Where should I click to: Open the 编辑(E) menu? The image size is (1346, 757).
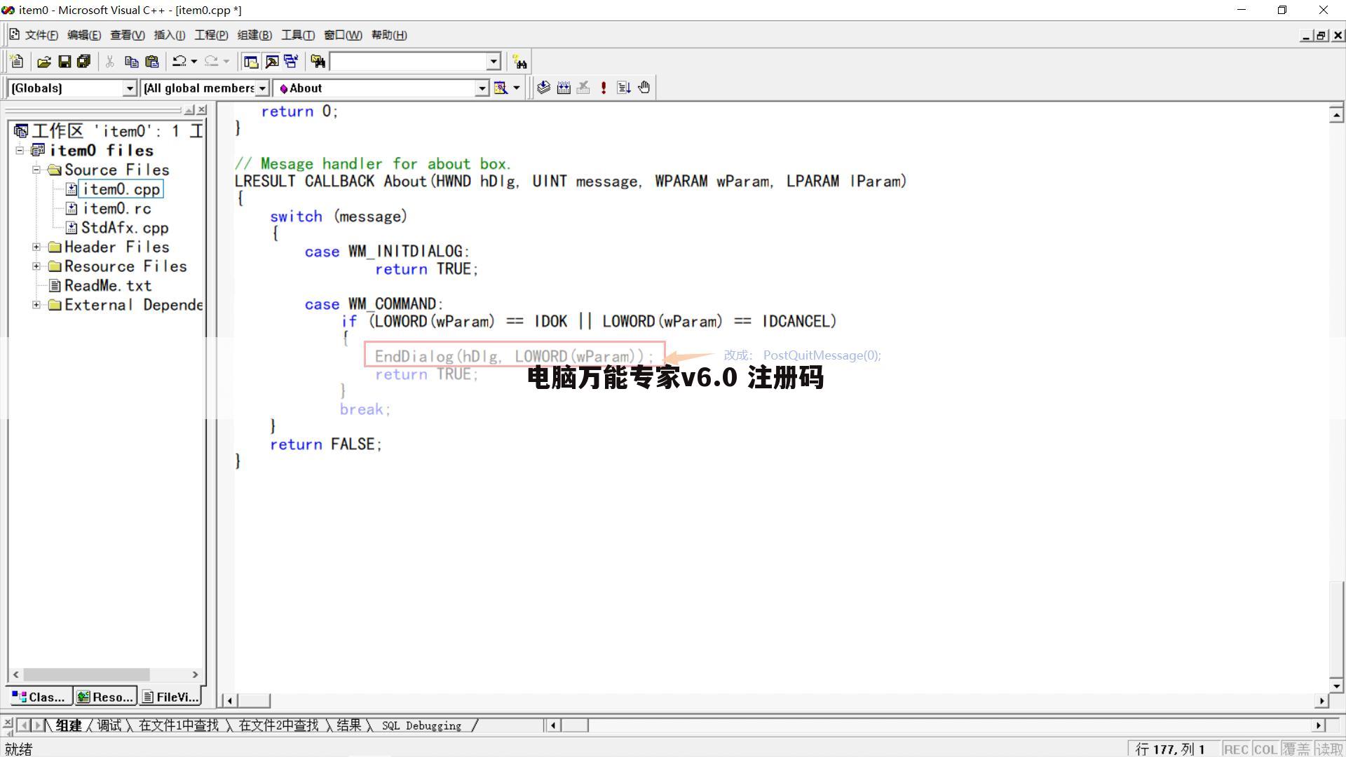click(83, 35)
